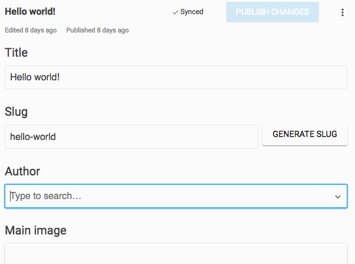The image size is (355, 264).
Task: Click the 'Hello world!' document heading
Action: (x=31, y=12)
